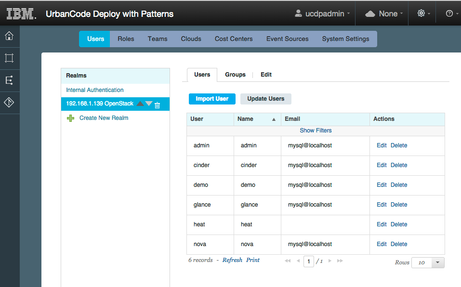Screen dimensions: 461x287
Task: Click the IBM logo
Action: [21, 14]
